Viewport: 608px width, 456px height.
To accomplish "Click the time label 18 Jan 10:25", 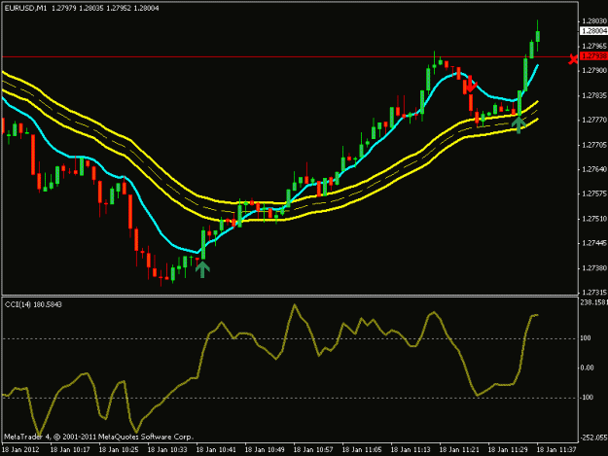I will click(119, 450).
